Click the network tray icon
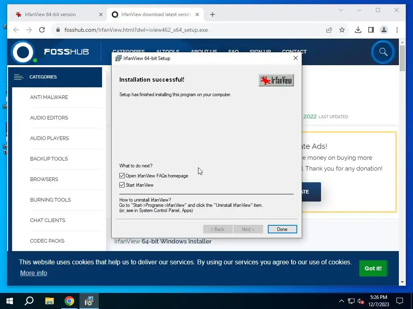 coord(351,301)
